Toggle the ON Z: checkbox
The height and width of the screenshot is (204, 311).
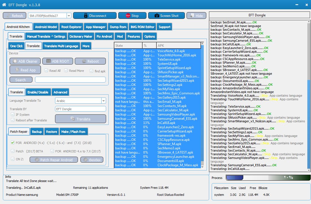click(x=13, y=159)
